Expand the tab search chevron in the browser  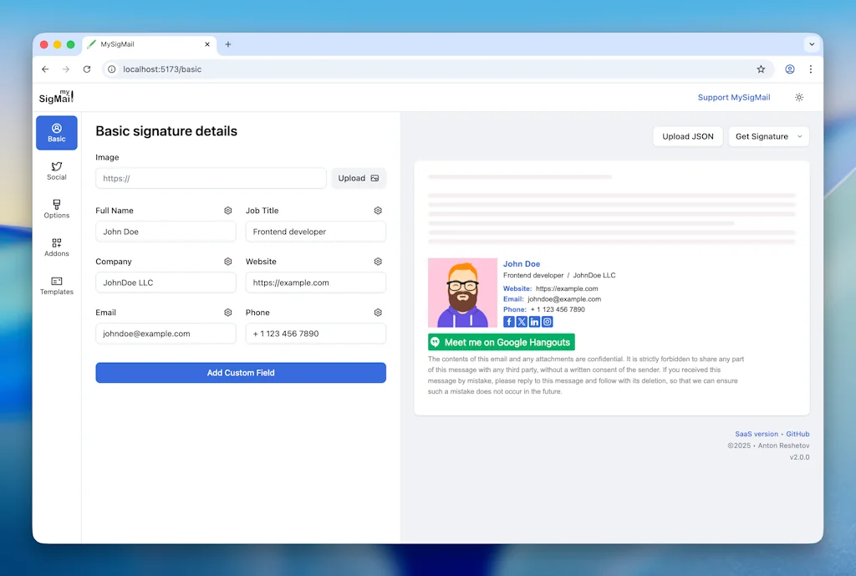click(812, 44)
